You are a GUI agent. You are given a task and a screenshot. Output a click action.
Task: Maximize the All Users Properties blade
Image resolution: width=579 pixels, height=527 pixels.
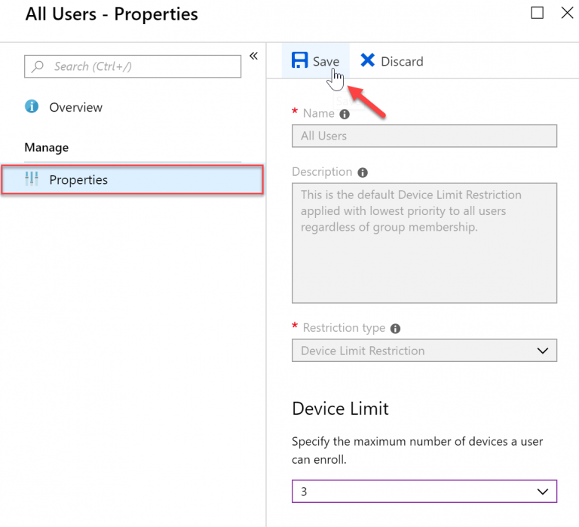pyautogui.click(x=537, y=13)
